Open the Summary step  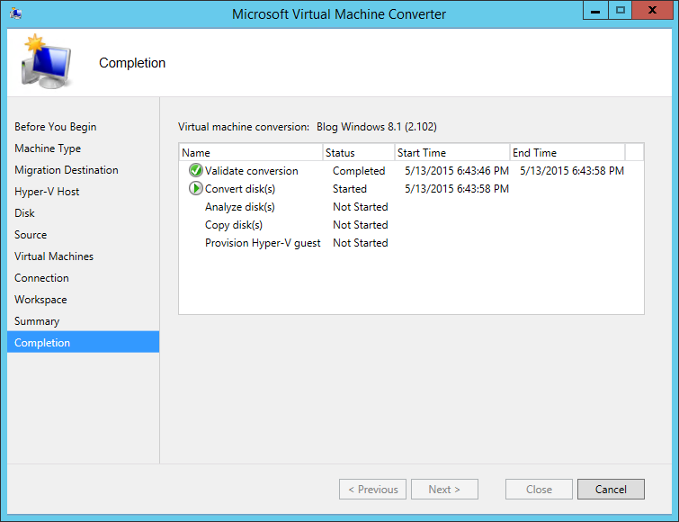pos(37,321)
